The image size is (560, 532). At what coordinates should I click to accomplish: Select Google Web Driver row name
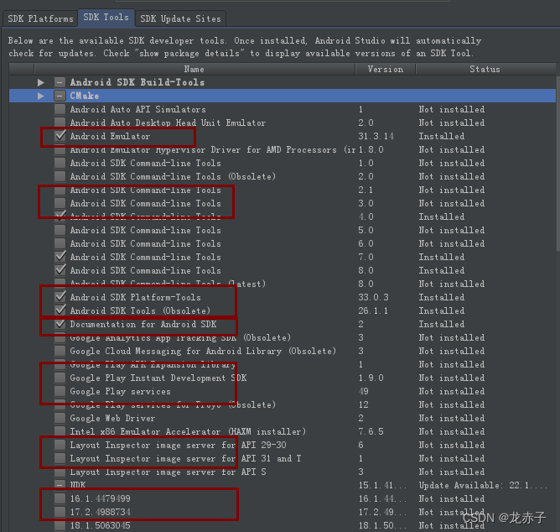[112, 419]
